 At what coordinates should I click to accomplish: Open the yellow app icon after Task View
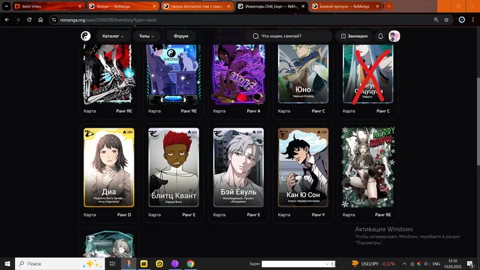coord(144,263)
